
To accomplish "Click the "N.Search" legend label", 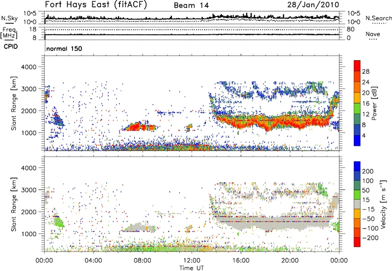I will [378, 18].
